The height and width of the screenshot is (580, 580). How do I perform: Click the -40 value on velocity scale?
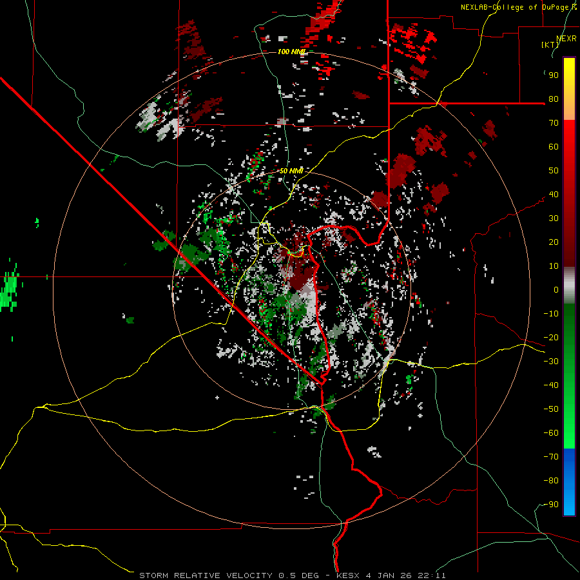[551, 385]
